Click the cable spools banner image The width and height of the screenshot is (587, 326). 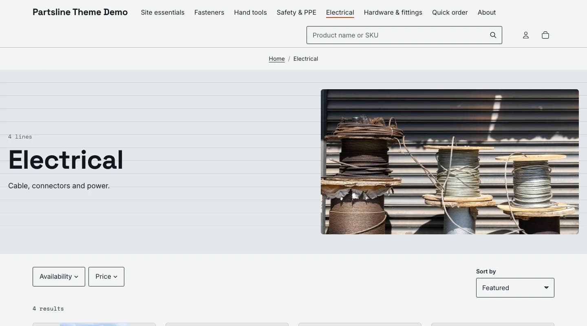point(450,162)
